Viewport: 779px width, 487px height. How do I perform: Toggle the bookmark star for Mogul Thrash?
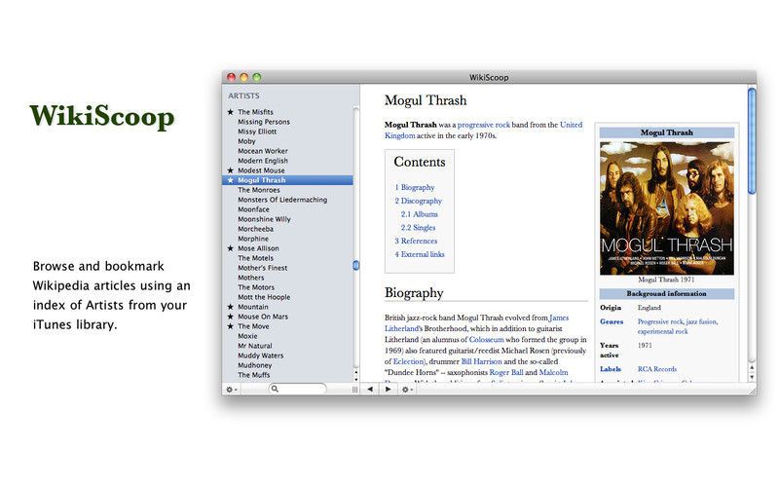click(230, 180)
